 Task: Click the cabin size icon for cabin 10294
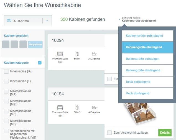point(77,54)
